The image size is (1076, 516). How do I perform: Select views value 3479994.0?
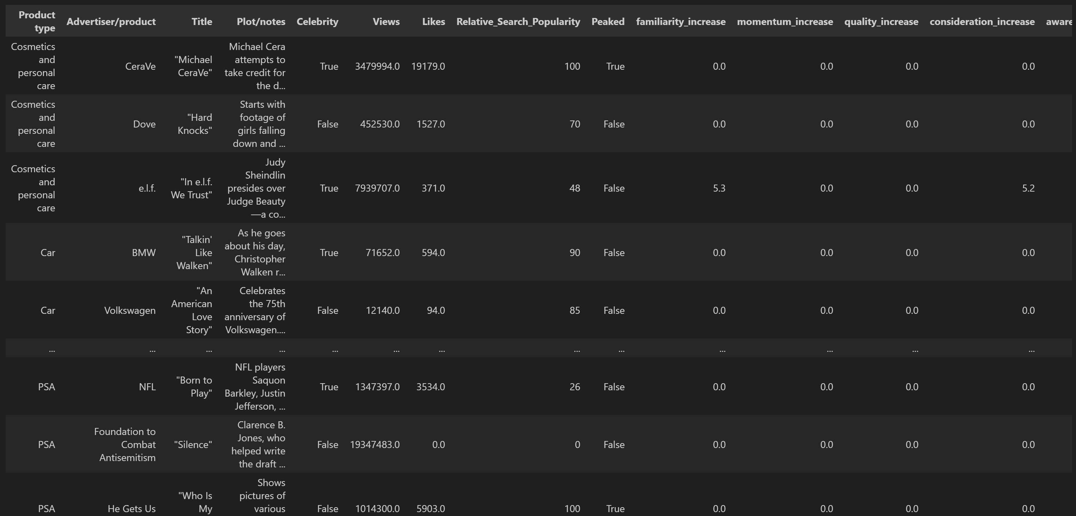click(377, 66)
